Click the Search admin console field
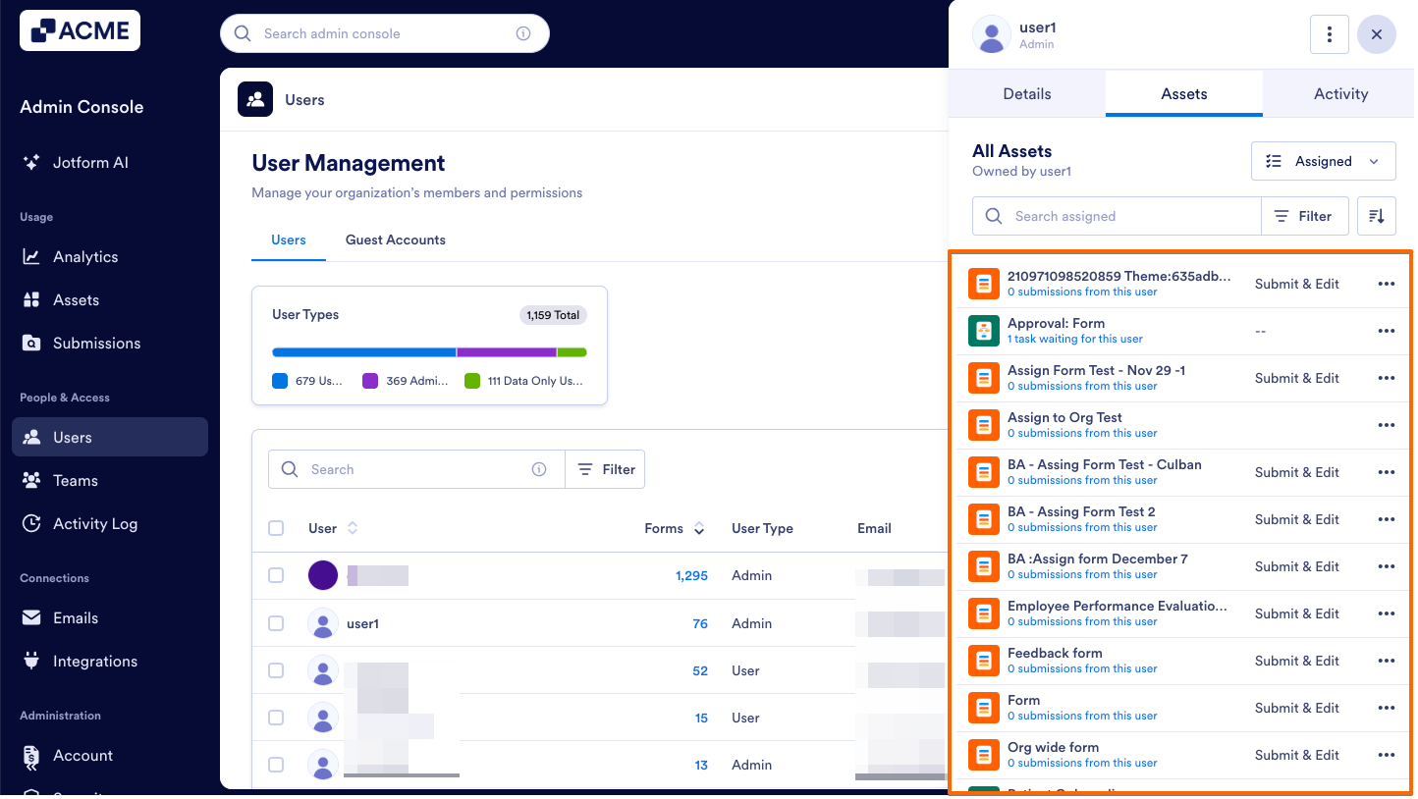This screenshot has height=799, width=1418. (384, 33)
